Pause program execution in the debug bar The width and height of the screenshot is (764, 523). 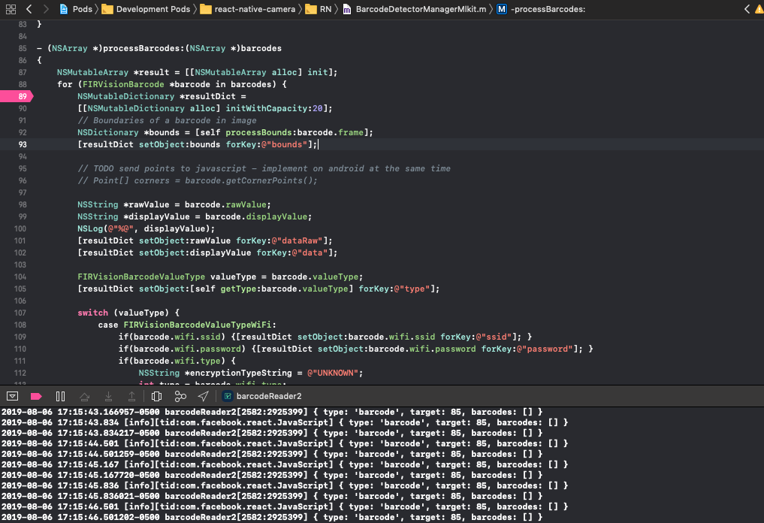pos(59,396)
